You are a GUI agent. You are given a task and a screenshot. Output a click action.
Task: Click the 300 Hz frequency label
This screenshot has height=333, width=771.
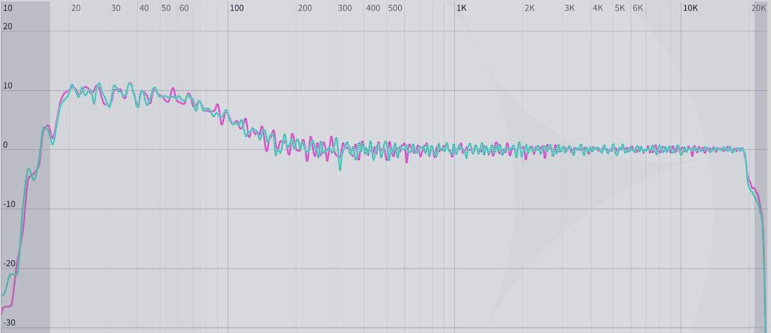point(345,8)
